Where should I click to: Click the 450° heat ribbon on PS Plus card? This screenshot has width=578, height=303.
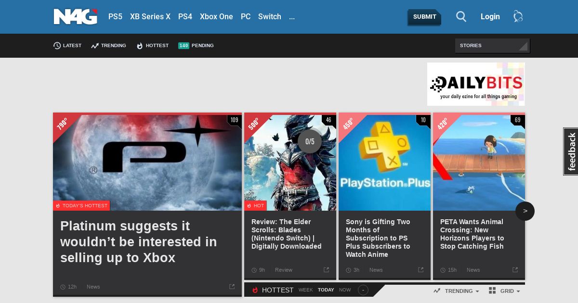(348, 124)
